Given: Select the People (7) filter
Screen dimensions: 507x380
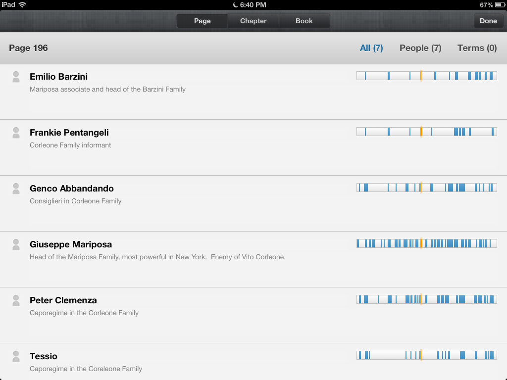Looking at the screenshot, I should coord(420,48).
